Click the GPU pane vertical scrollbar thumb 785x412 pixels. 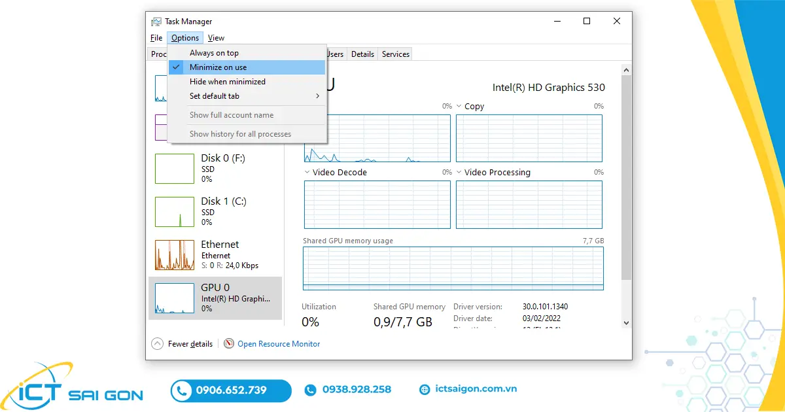[x=626, y=178]
